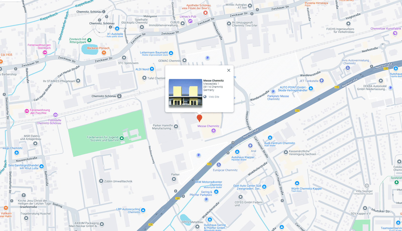This screenshot has height=231, width=402.
Task: Select the Bäckerei Pönisch restaurant marker
Action: click(x=104, y=53)
